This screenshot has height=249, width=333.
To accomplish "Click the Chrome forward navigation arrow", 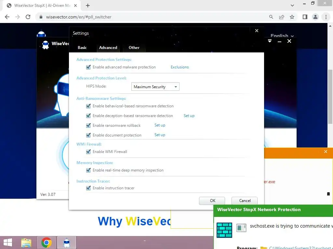I will 18,17.
